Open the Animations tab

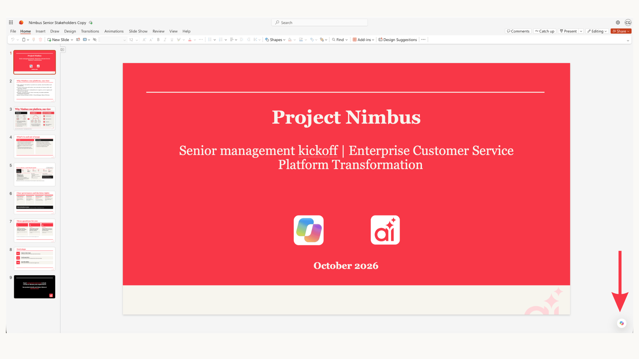114,31
